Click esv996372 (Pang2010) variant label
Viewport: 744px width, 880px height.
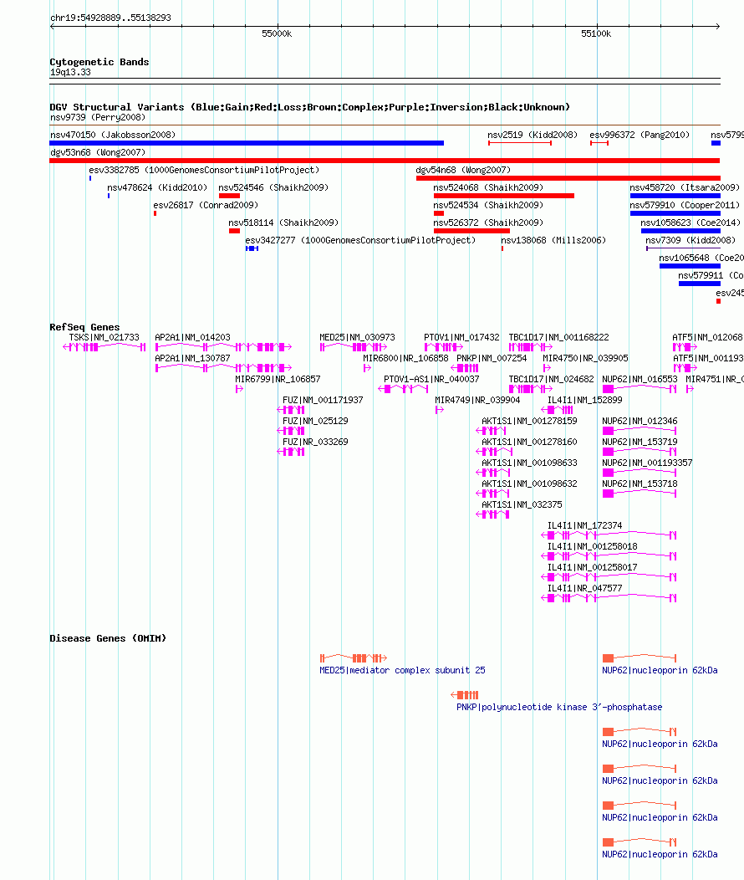[x=640, y=135]
